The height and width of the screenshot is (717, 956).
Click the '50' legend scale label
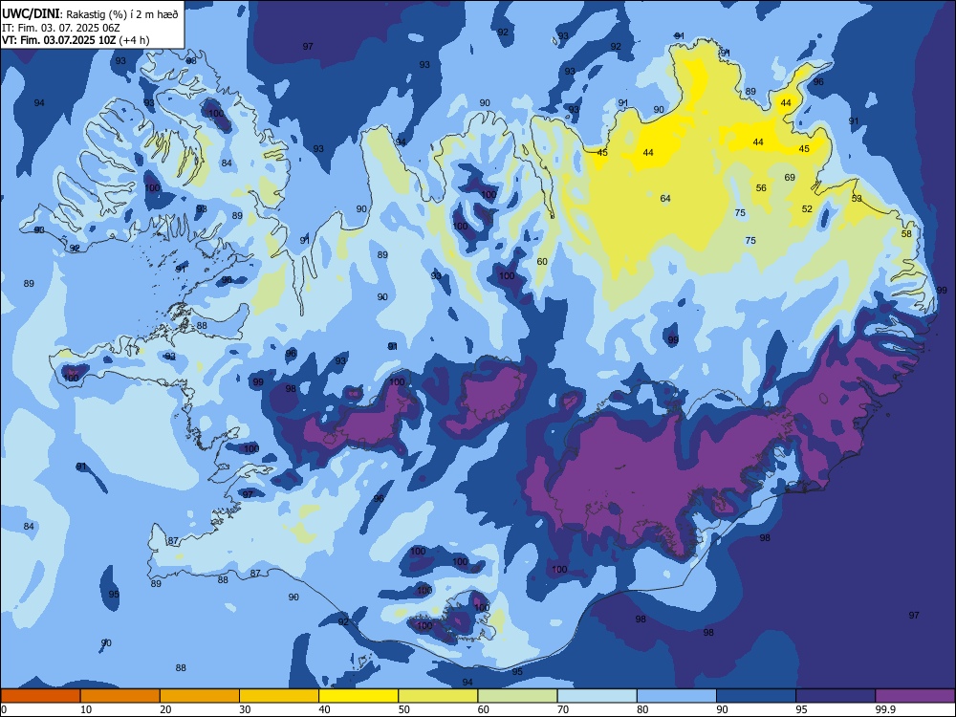pos(404,709)
